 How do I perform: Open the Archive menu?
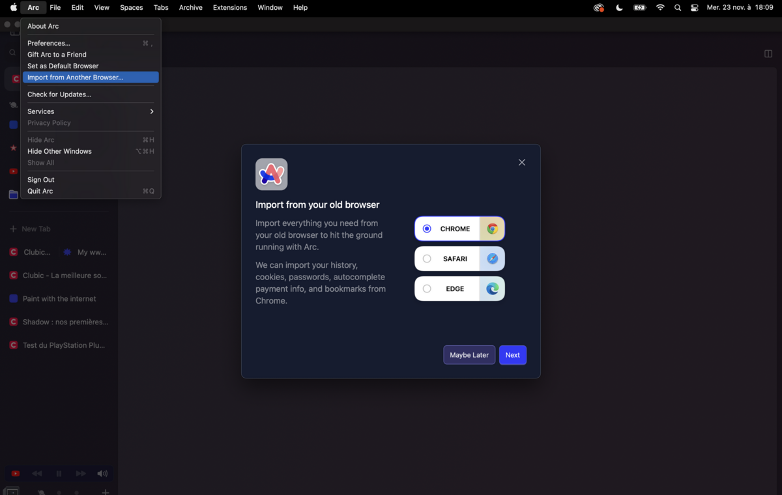point(191,8)
